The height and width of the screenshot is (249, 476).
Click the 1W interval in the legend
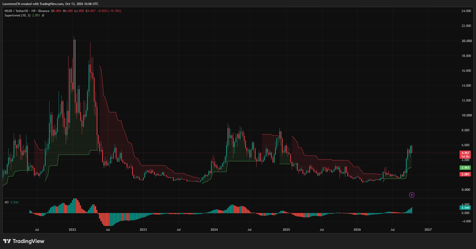(33, 11)
